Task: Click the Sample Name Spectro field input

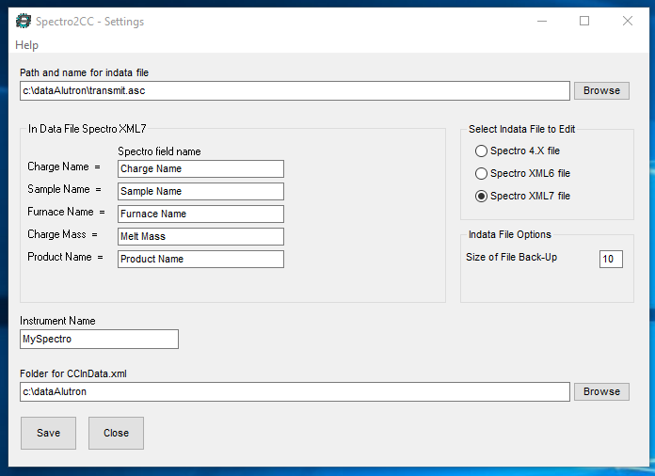Action: (200, 191)
